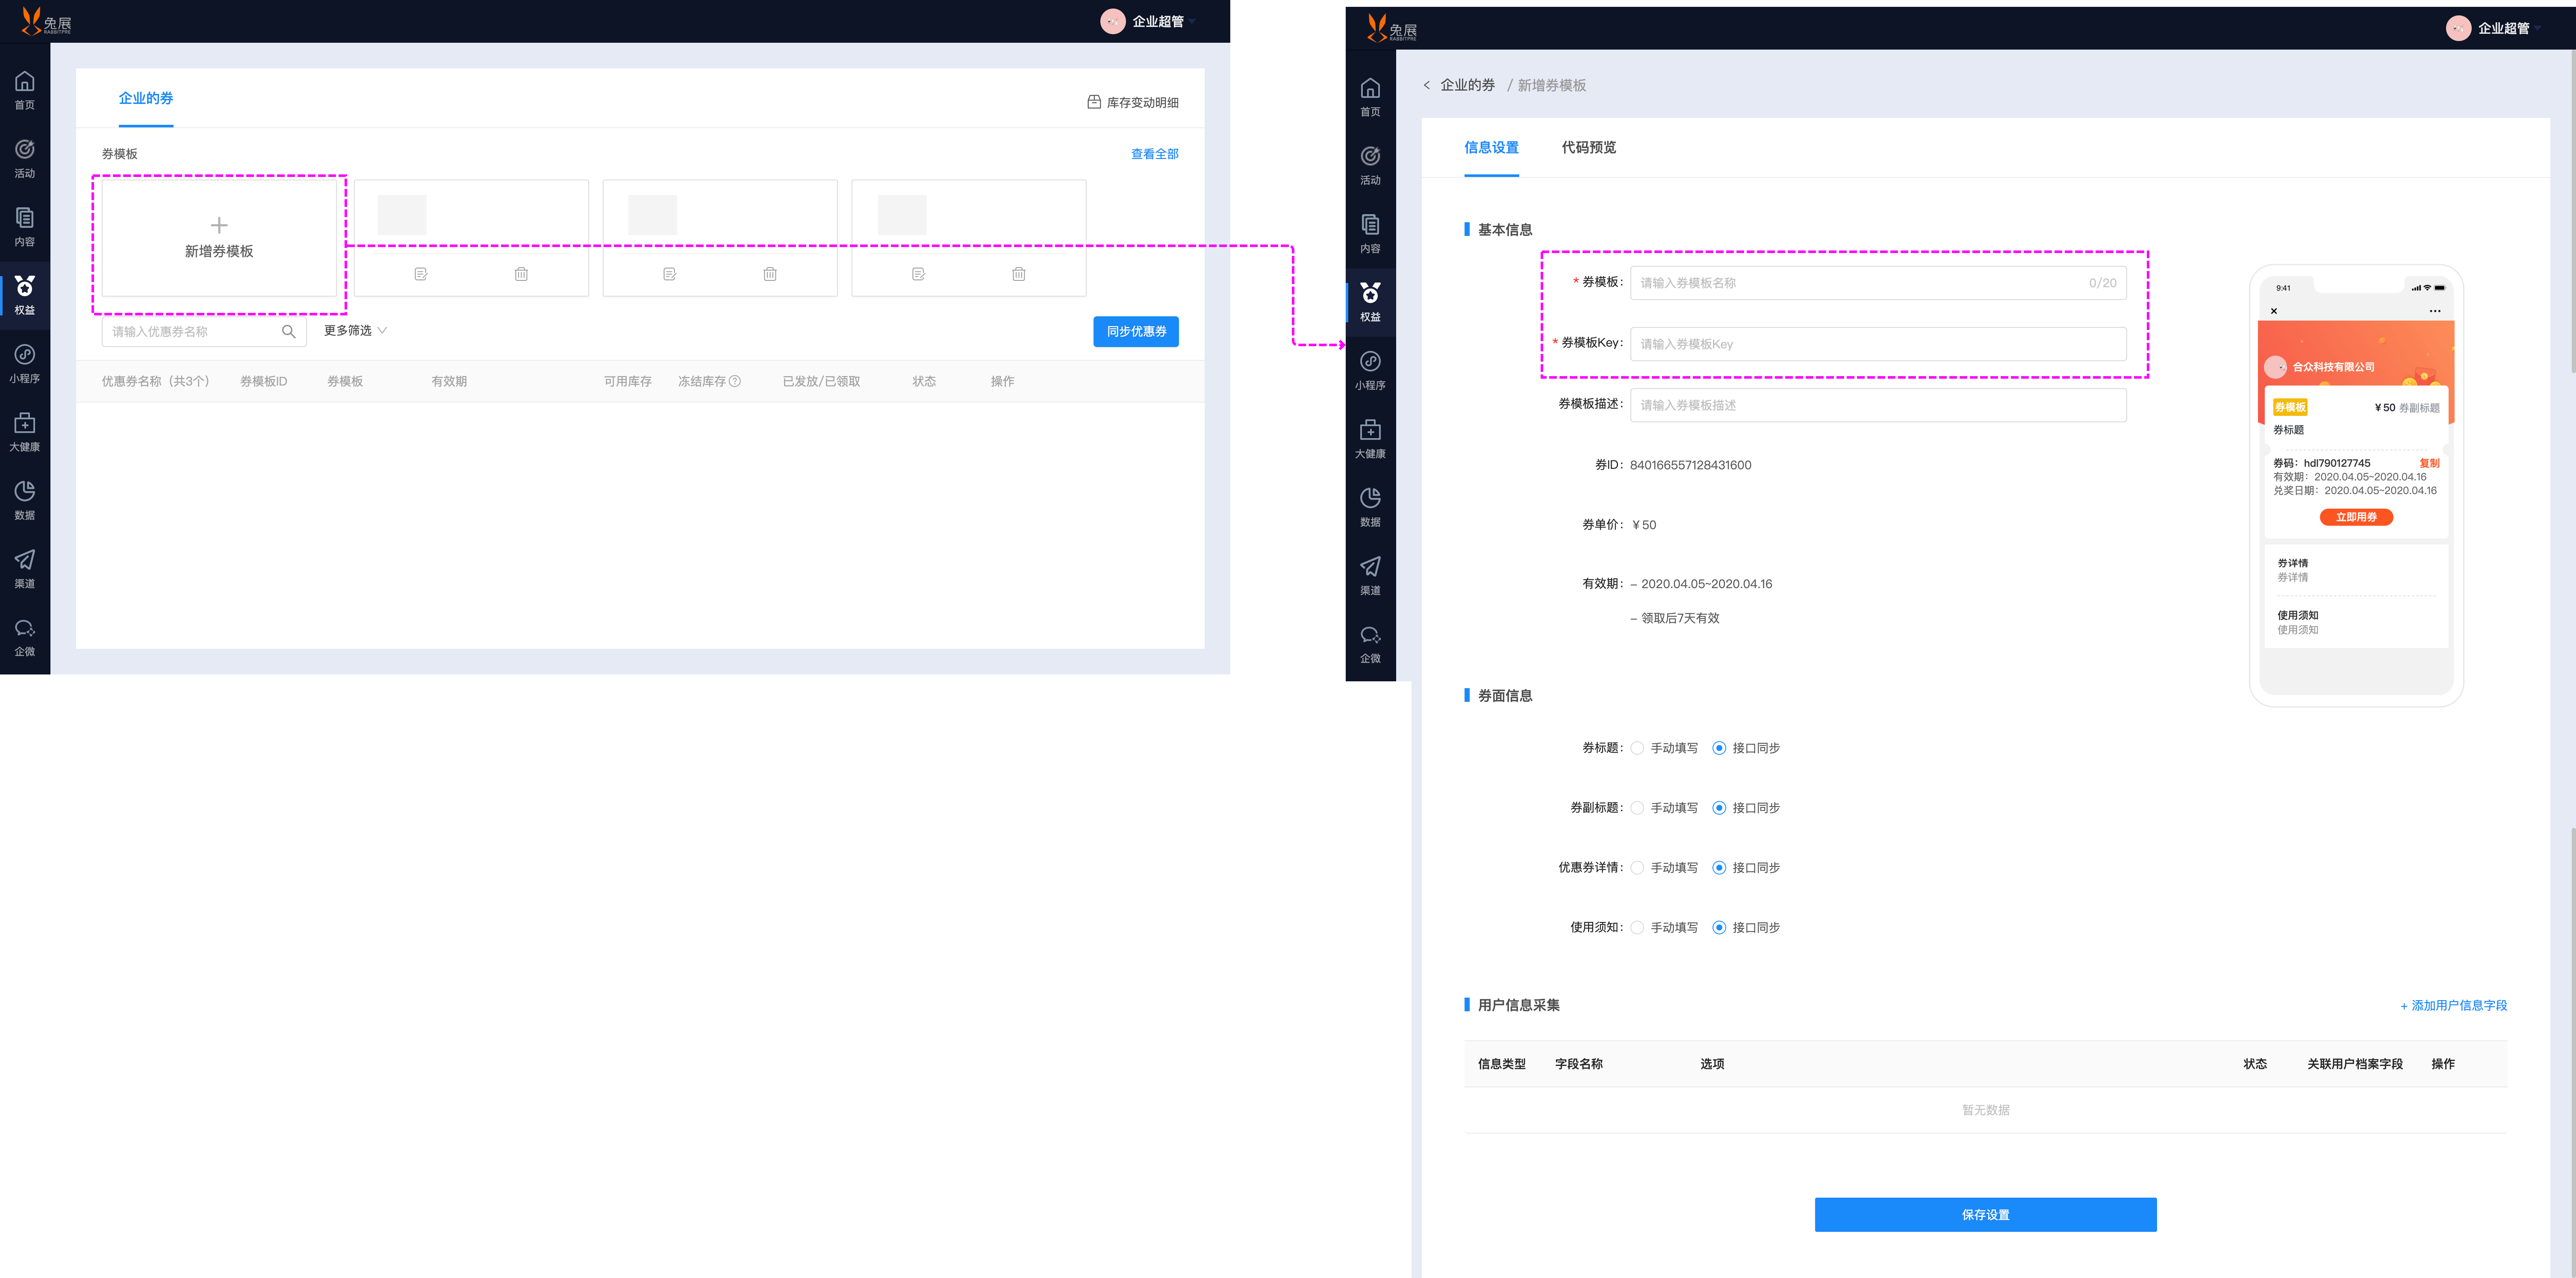Focus 请输入优惠券名称 search field
The width and height of the screenshot is (2576, 1278).
204,332
